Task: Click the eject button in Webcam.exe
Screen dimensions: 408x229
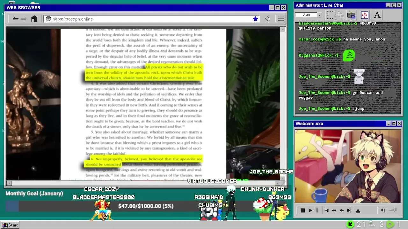Action: (358, 210)
